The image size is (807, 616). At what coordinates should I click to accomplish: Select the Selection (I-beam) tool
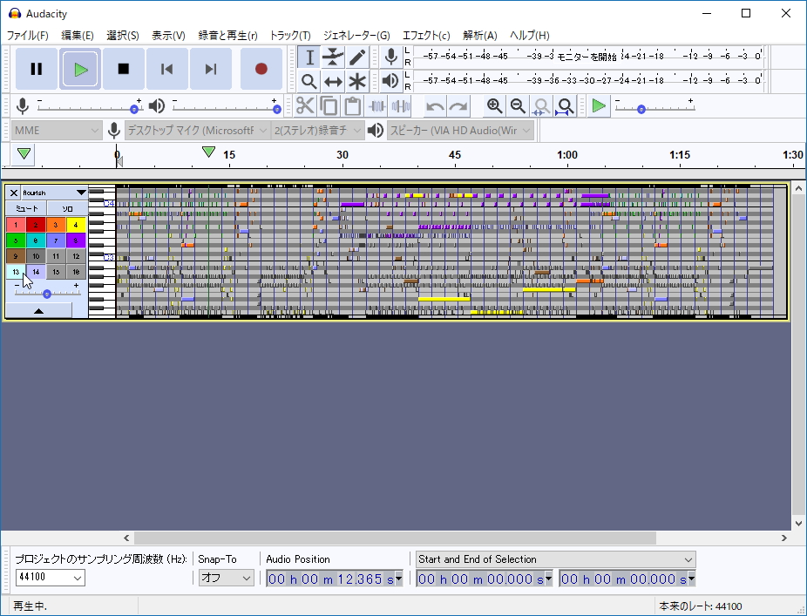pyautogui.click(x=309, y=58)
